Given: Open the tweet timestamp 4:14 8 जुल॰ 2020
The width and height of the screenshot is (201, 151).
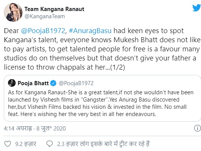Looking at the screenshot, I should point(35,129).
